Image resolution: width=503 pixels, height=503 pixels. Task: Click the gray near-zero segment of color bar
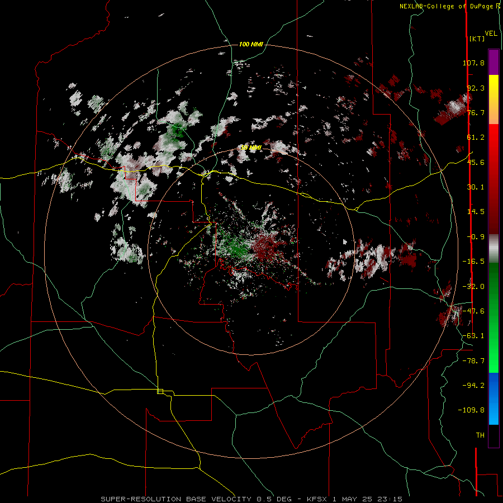(493, 248)
